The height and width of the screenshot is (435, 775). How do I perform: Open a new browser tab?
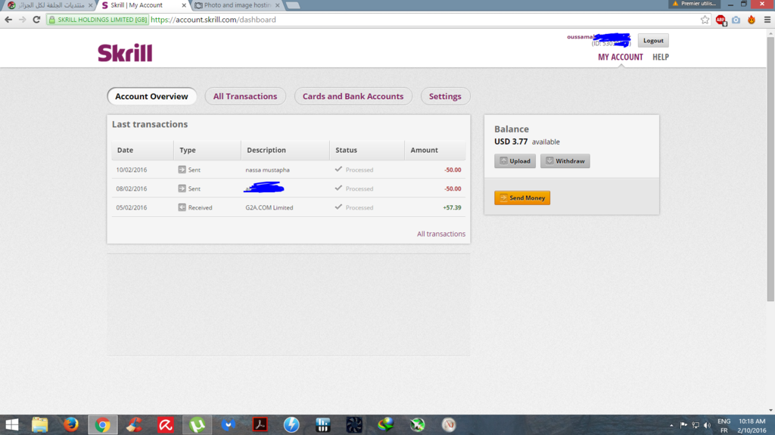click(x=293, y=5)
